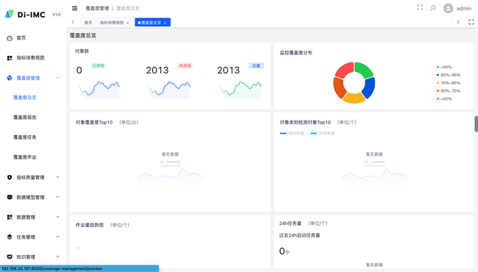Image resolution: width=478 pixels, height=272 pixels.
Task: Close the 覆盖度总览 tab
Action: (165, 23)
